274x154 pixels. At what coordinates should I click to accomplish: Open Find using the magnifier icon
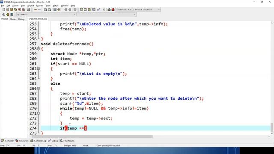(46, 9)
